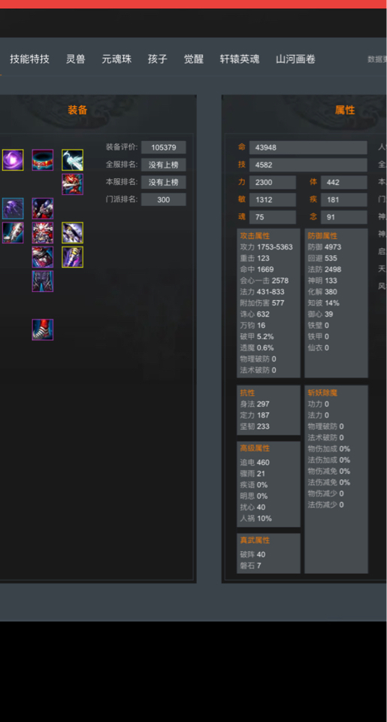
Task: Select the red jeweled collar equipment icon
Action: click(43, 159)
